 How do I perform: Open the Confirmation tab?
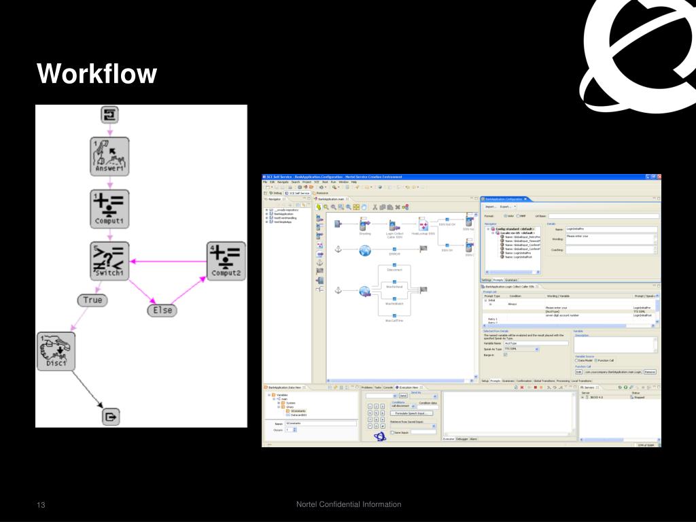(524, 381)
